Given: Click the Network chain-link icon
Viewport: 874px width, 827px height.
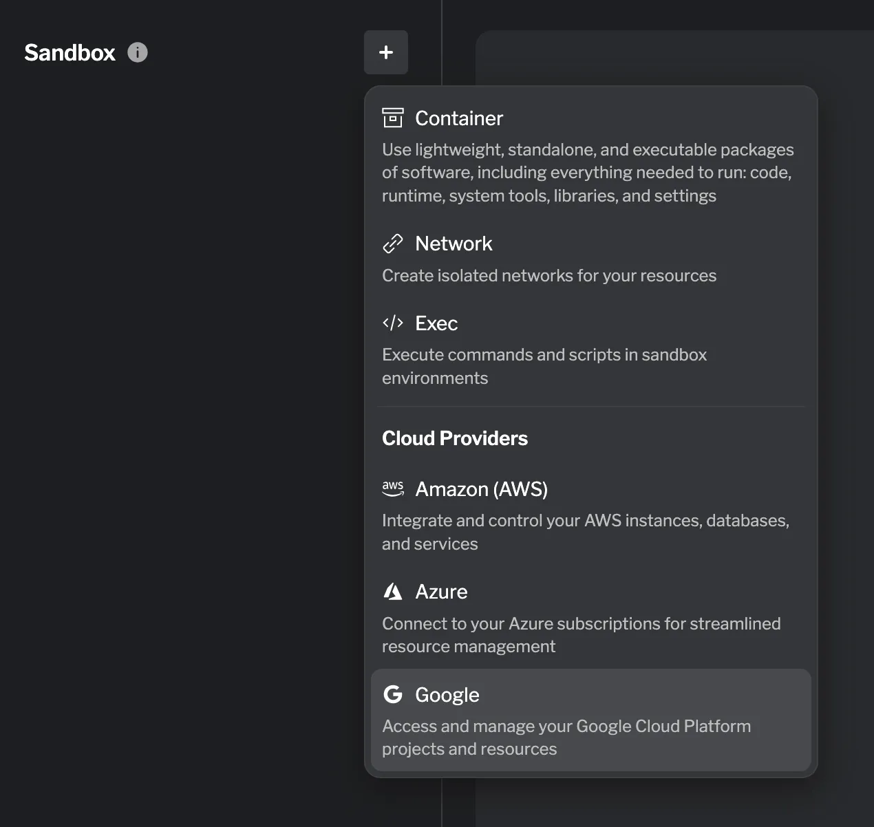Looking at the screenshot, I should tap(393, 243).
